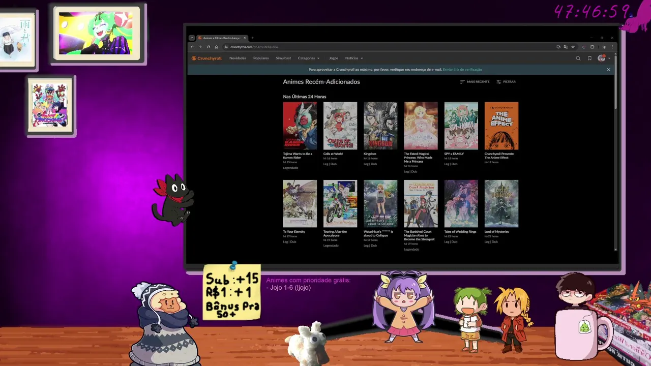Click the Lord of Mysteries title text
651x366 pixels.
(497, 232)
